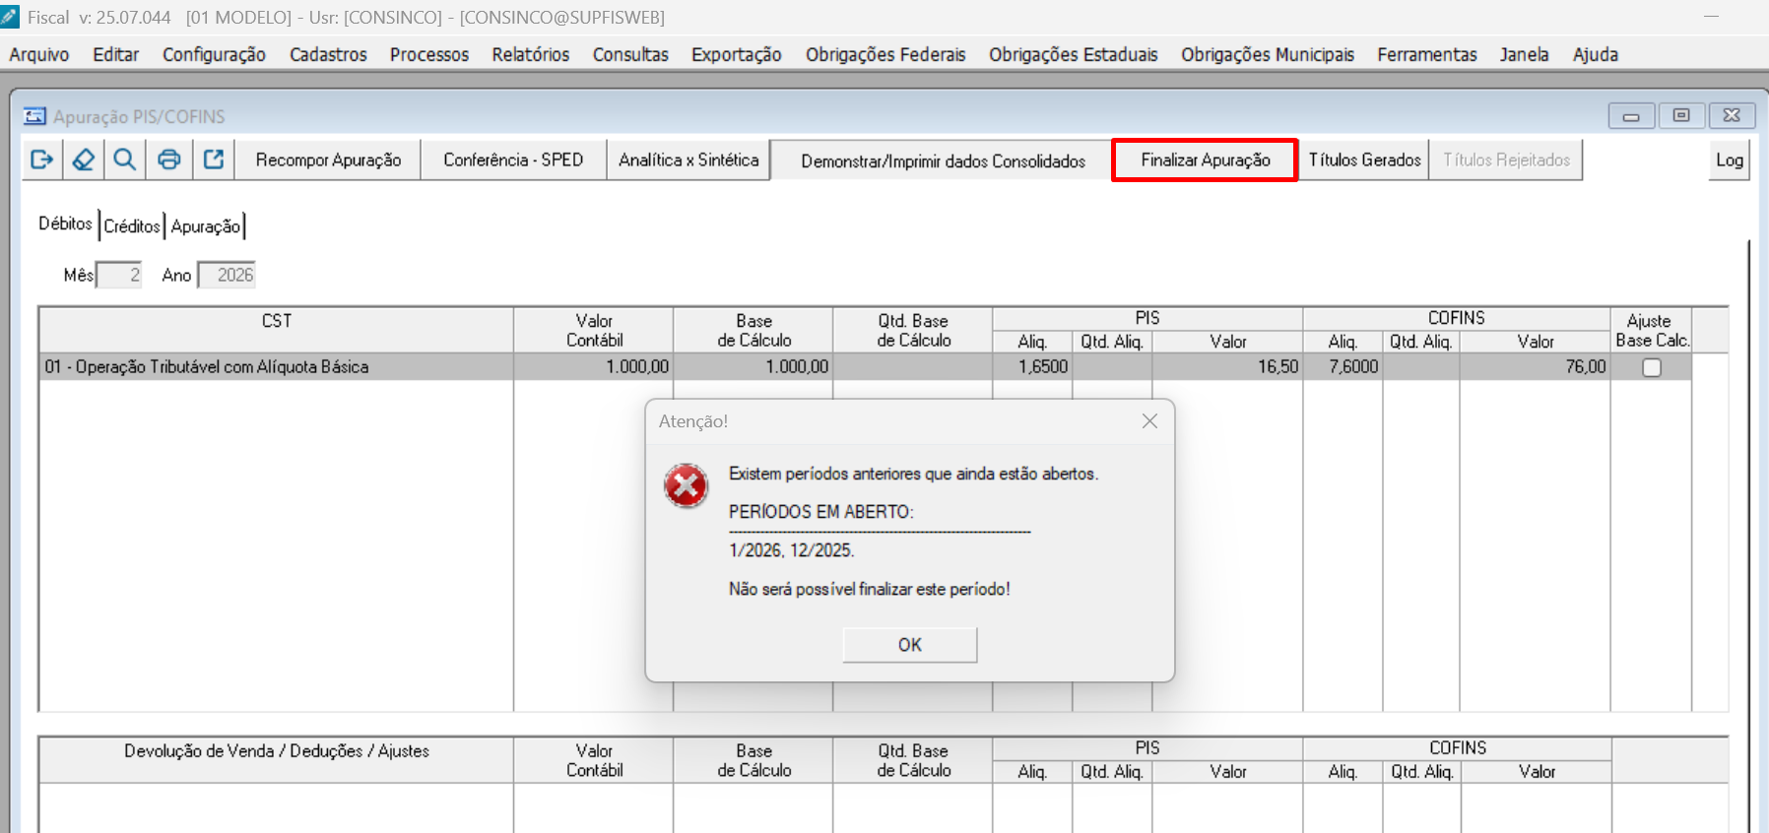
Task: Switch to the Créditos tab
Action: pyautogui.click(x=132, y=225)
